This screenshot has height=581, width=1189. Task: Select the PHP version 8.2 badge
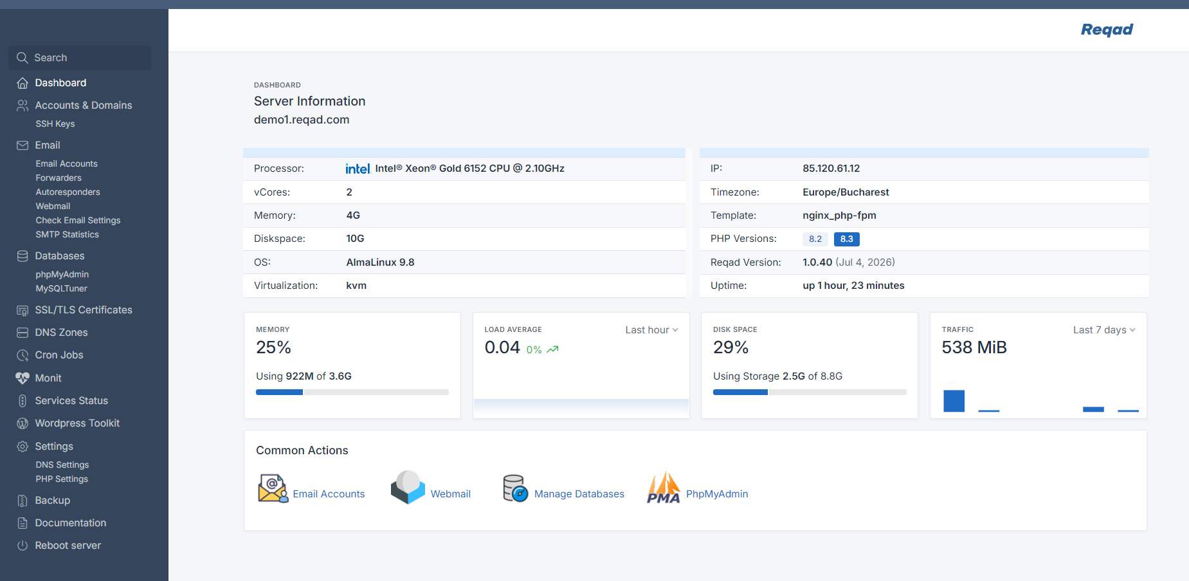(x=815, y=239)
